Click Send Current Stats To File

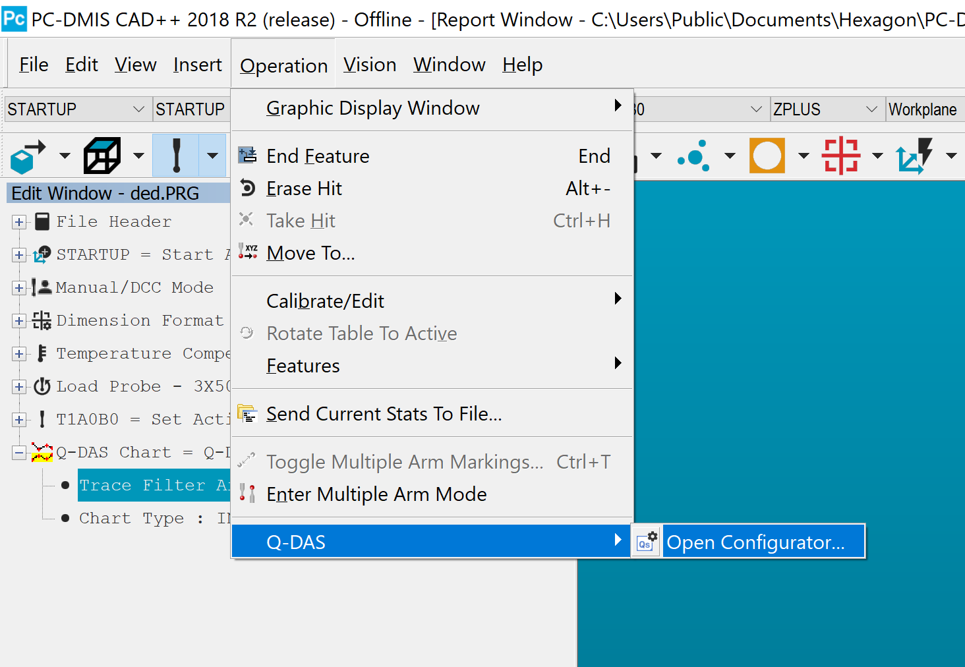384,414
